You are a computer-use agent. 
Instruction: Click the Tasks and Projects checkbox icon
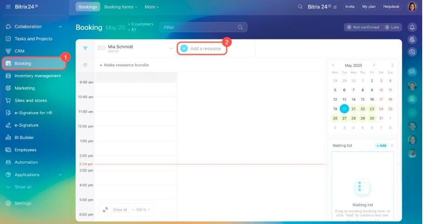[x=9, y=38]
